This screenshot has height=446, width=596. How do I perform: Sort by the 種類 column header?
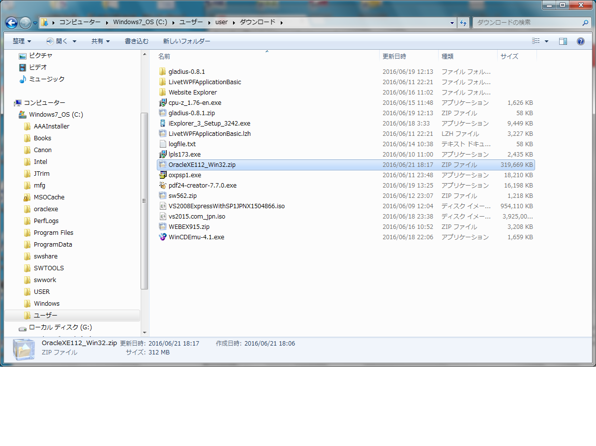pos(468,56)
